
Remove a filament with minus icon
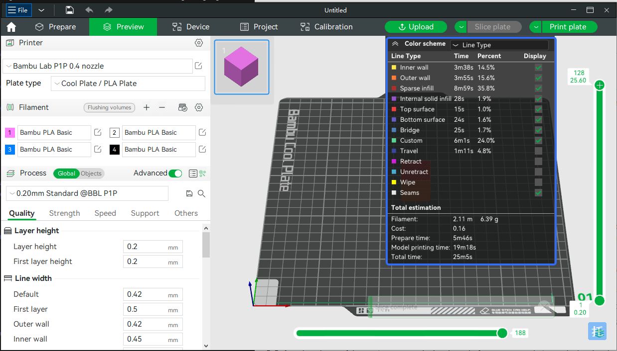(162, 107)
